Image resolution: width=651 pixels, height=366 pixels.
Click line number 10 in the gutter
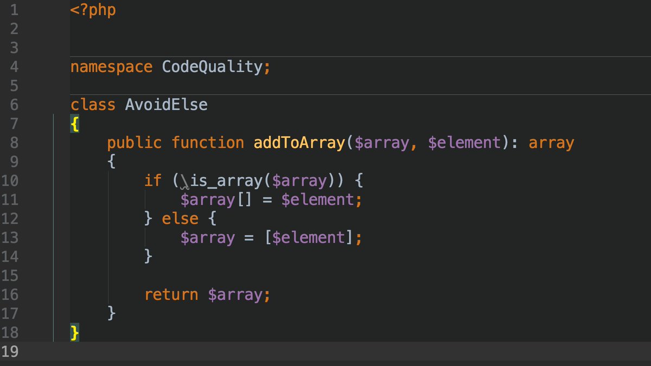pos(9,181)
